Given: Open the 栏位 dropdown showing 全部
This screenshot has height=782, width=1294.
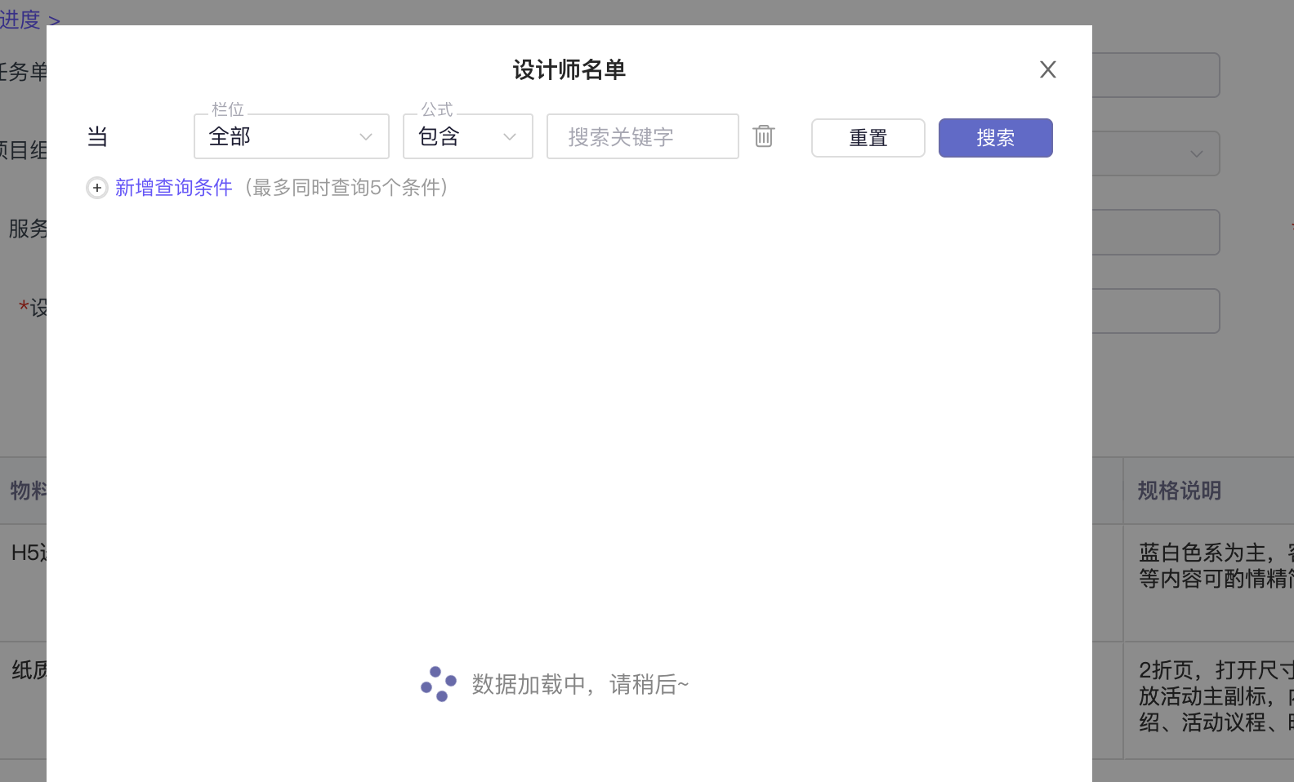Looking at the screenshot, I should [x=292, y=136].
